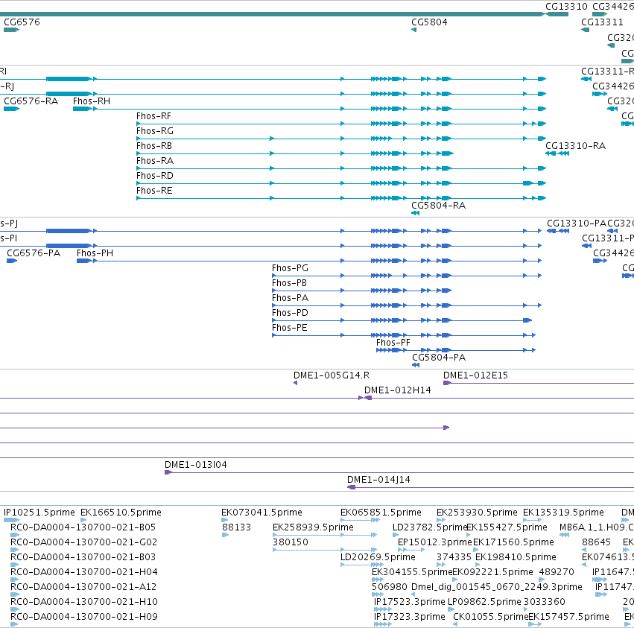Image resolution: width=634 pixels, height=628 pixels.
Task: Select the Fhos-RA transcript label
Action: (x=155, y=161)
